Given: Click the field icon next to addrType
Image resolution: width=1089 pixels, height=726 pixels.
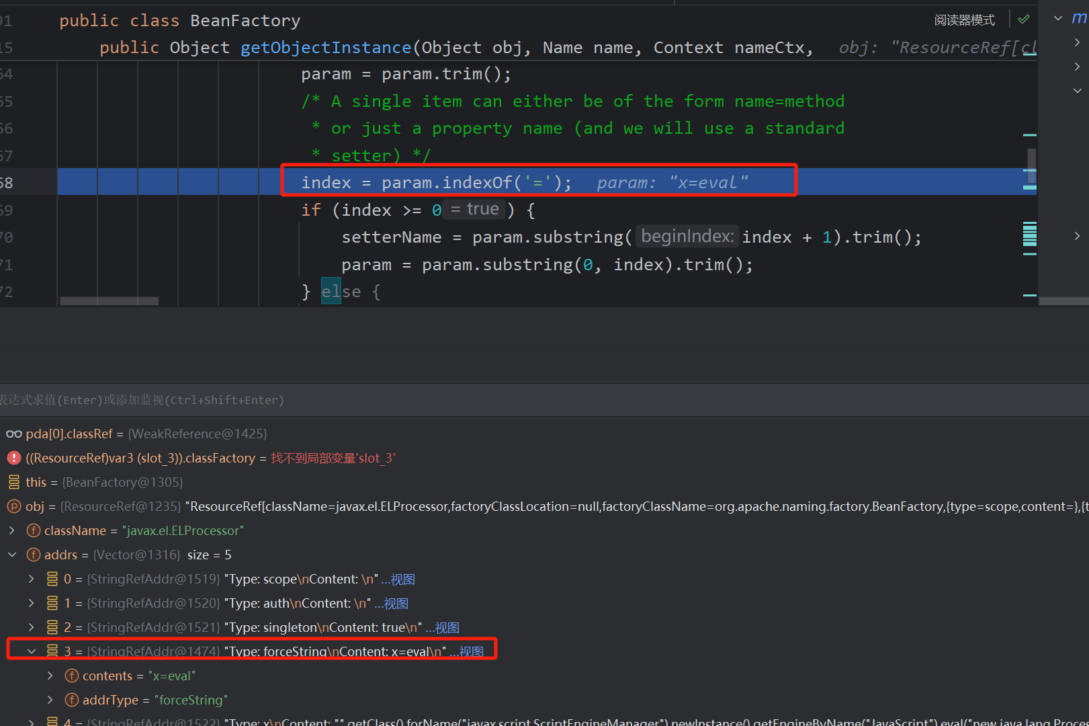Looking at the screenshot, I should coord(72,700).
